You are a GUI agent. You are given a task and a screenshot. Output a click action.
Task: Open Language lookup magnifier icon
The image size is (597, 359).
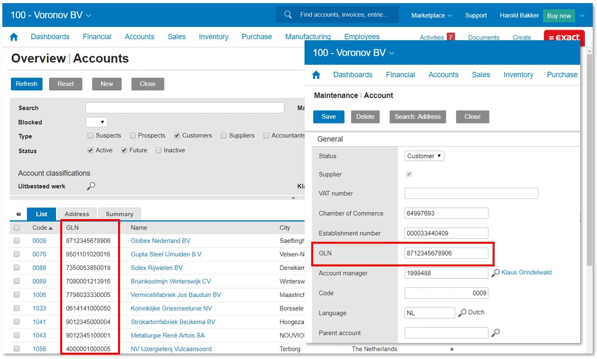[462, 313]
